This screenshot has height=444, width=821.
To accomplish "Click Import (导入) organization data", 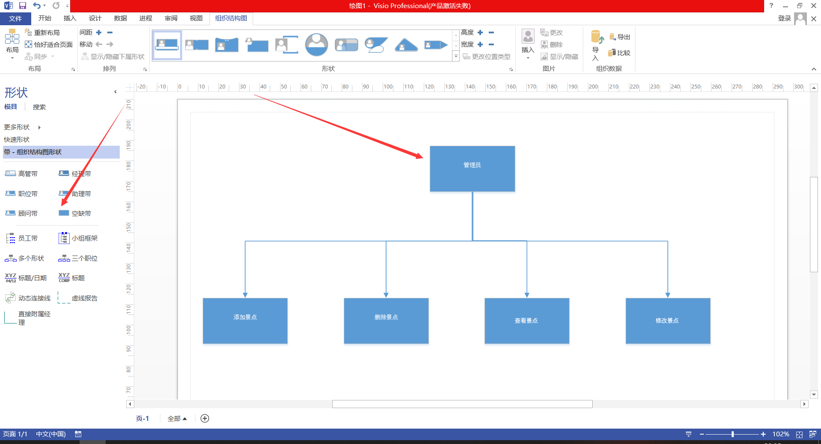I will tap(596, 45).
